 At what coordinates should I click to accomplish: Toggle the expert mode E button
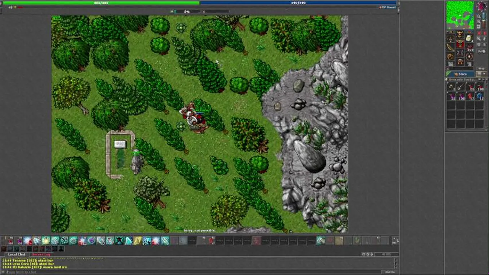pos(484,44)
